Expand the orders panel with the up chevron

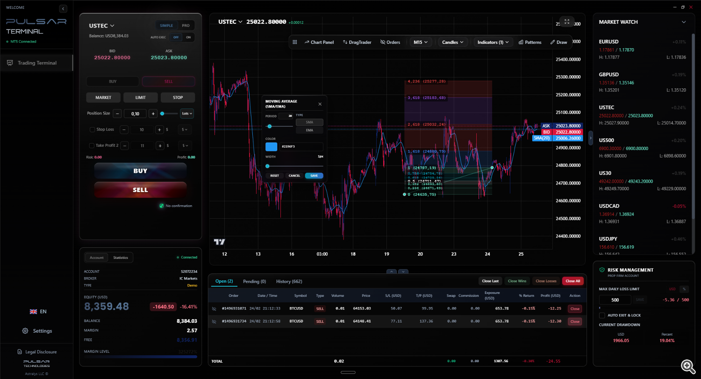coord(392,272)
